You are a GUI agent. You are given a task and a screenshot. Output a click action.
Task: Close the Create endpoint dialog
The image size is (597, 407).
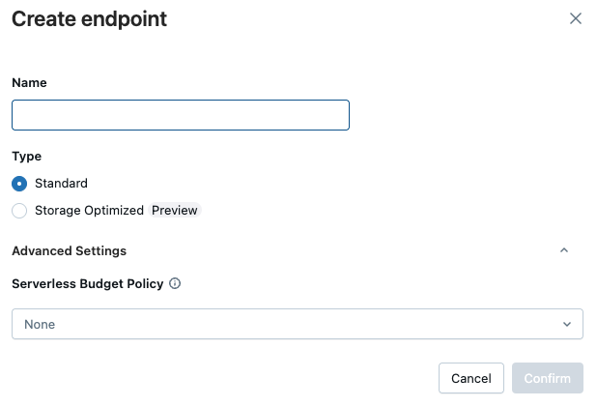coord(576,18)
